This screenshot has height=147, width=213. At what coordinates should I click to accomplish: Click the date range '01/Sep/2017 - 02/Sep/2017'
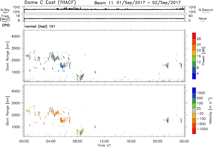(149, 3)
